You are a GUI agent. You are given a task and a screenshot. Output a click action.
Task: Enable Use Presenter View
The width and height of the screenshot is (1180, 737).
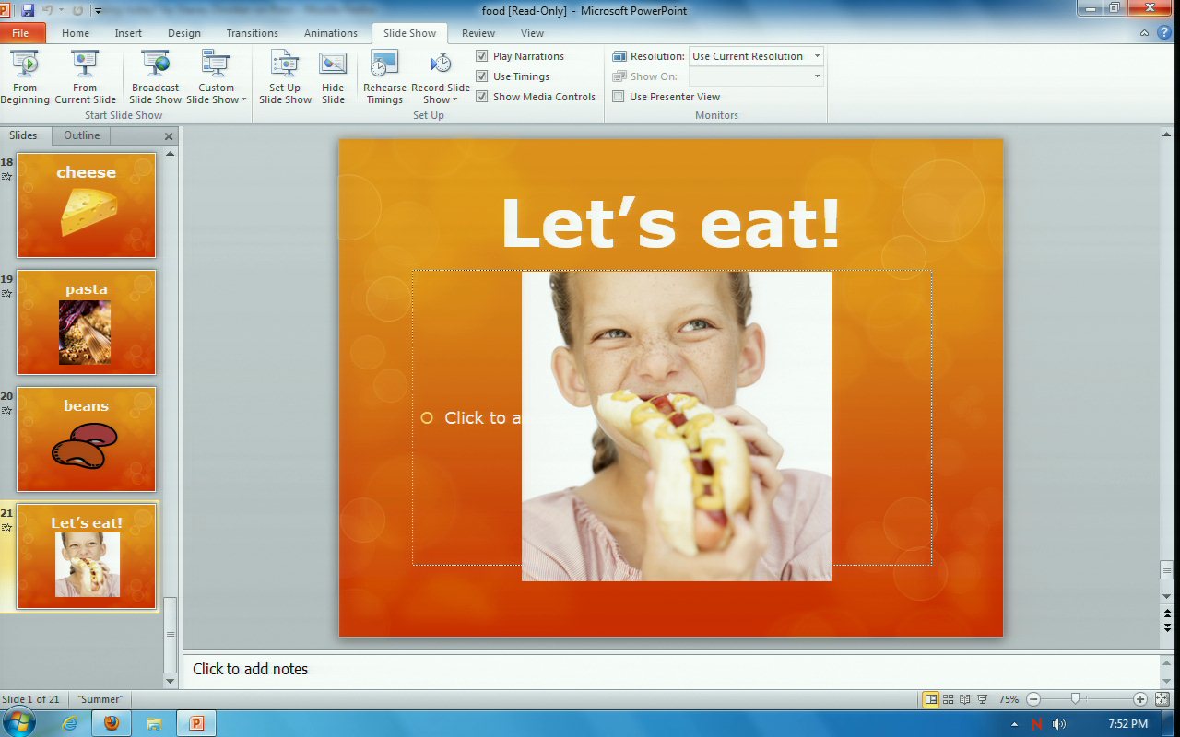pyautogui.click(x=619, y=97)
